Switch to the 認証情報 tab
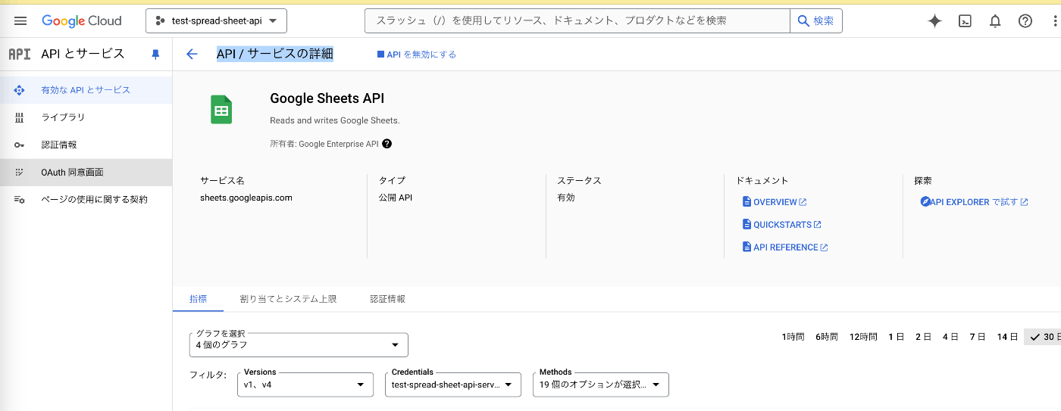The height and width of the screenshot is (411, 1061). [x=387, y=299]
